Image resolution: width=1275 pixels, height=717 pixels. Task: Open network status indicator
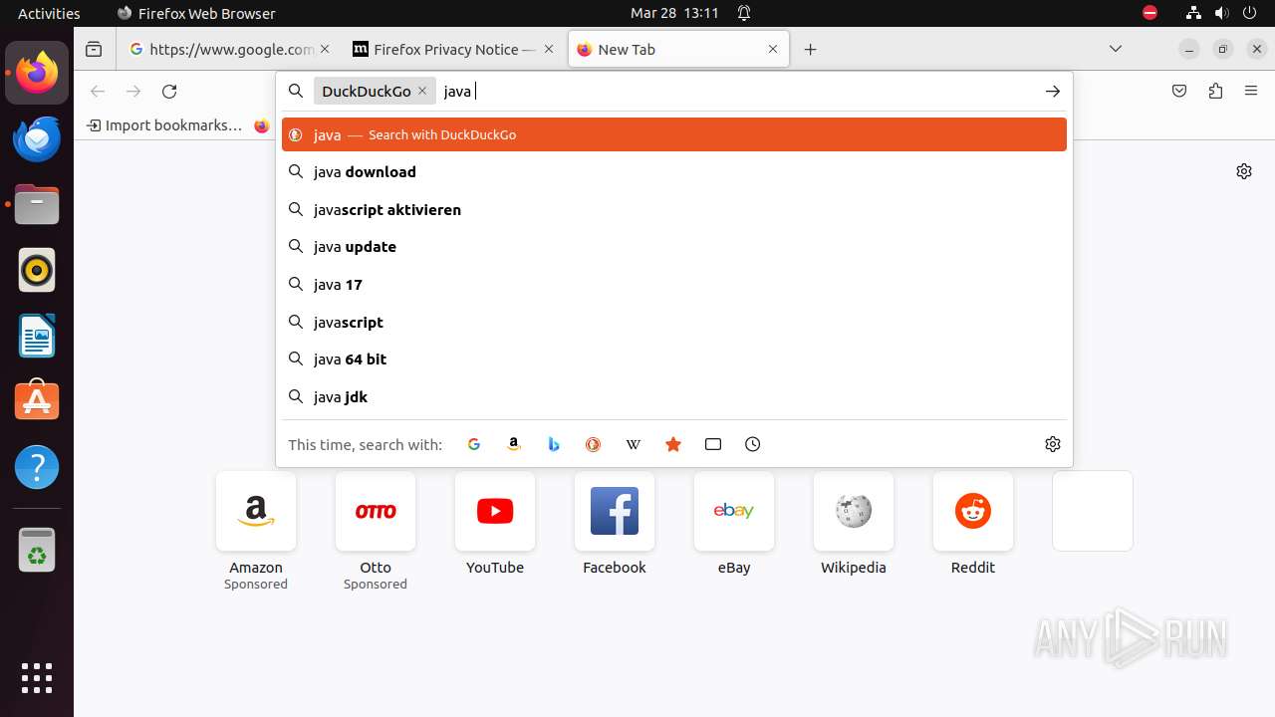[1193, 13]
